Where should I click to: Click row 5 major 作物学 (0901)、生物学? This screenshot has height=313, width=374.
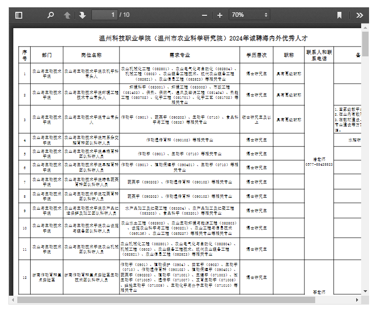coord(180,154)
